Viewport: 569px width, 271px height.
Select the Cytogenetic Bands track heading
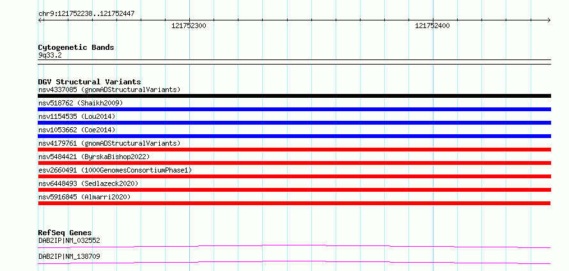pyautogui.click(x=76, y=47)
